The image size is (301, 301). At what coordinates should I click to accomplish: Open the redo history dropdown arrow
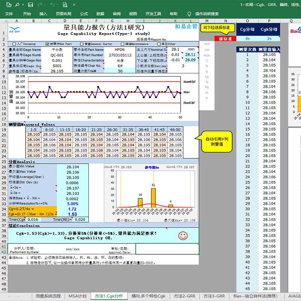click(x=45, y=5)
